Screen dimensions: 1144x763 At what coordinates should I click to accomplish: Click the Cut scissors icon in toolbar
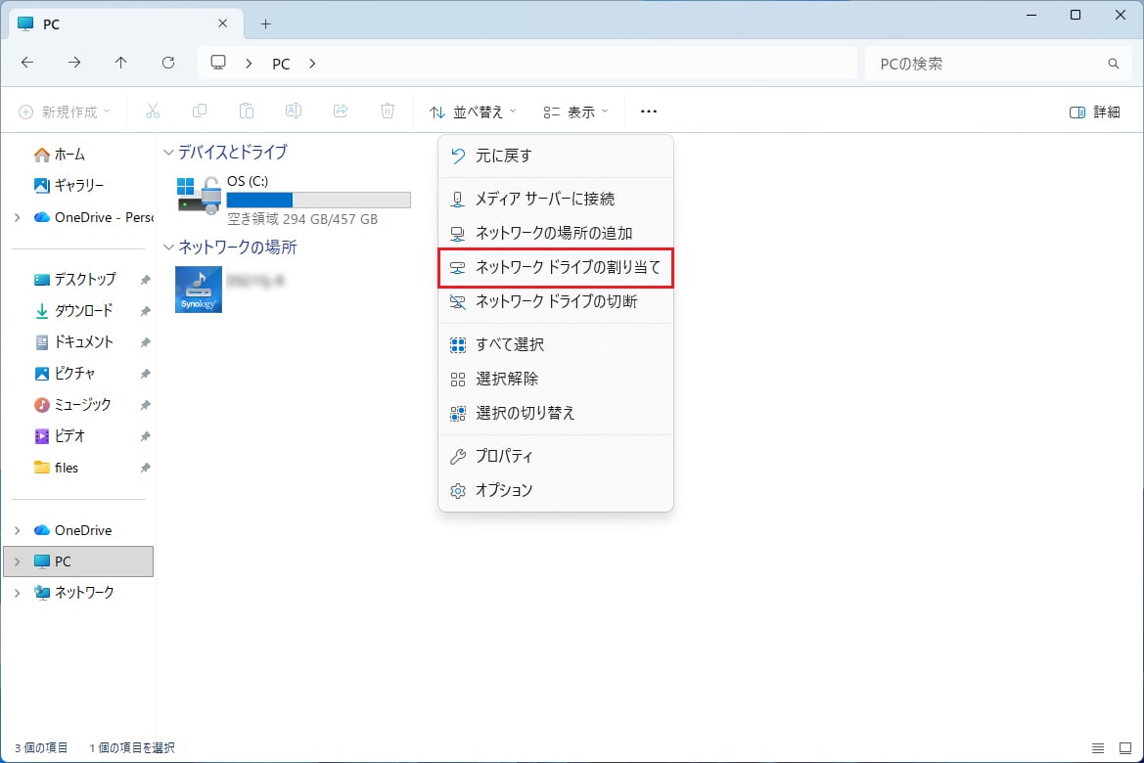[153, 112]
